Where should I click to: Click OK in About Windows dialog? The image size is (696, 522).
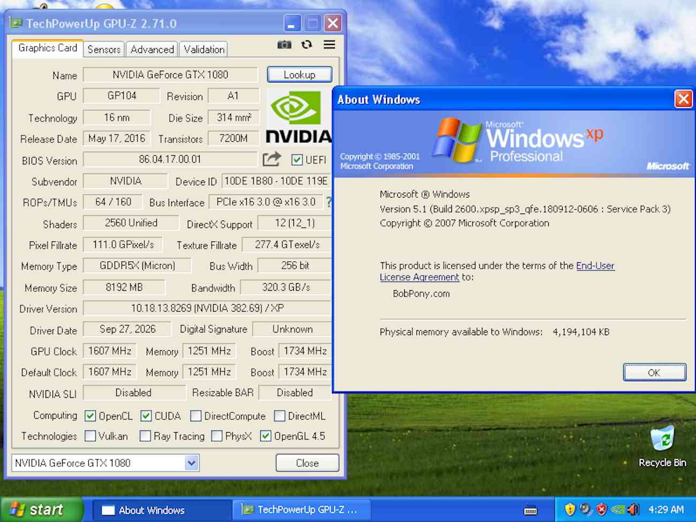tap(654, 373)
